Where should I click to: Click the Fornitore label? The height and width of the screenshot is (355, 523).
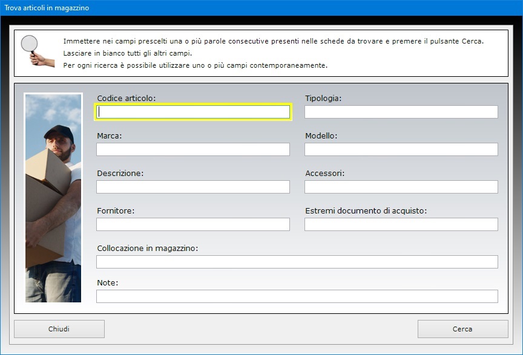pyautogui.click(x=116, y=210)
